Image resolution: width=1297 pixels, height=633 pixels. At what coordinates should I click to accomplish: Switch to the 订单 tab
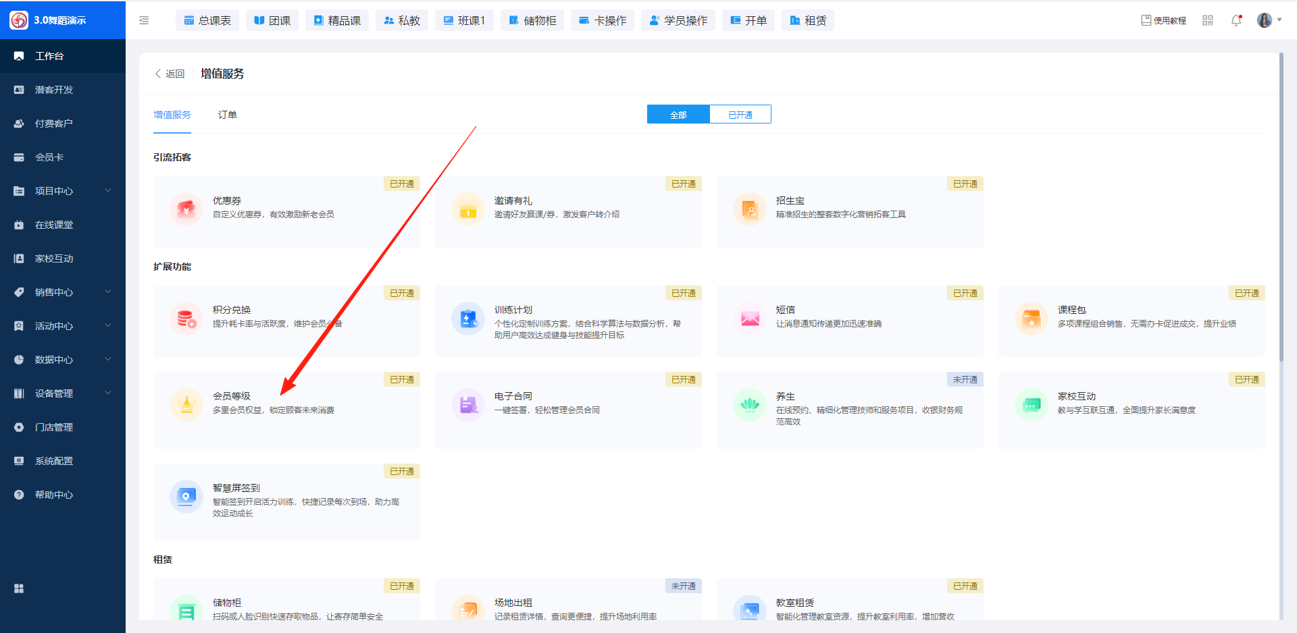point(228,115)
